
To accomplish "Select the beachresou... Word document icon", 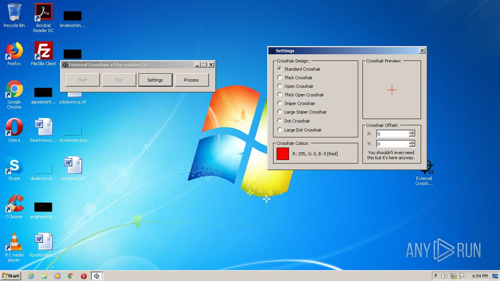I will tap(43, 130).
